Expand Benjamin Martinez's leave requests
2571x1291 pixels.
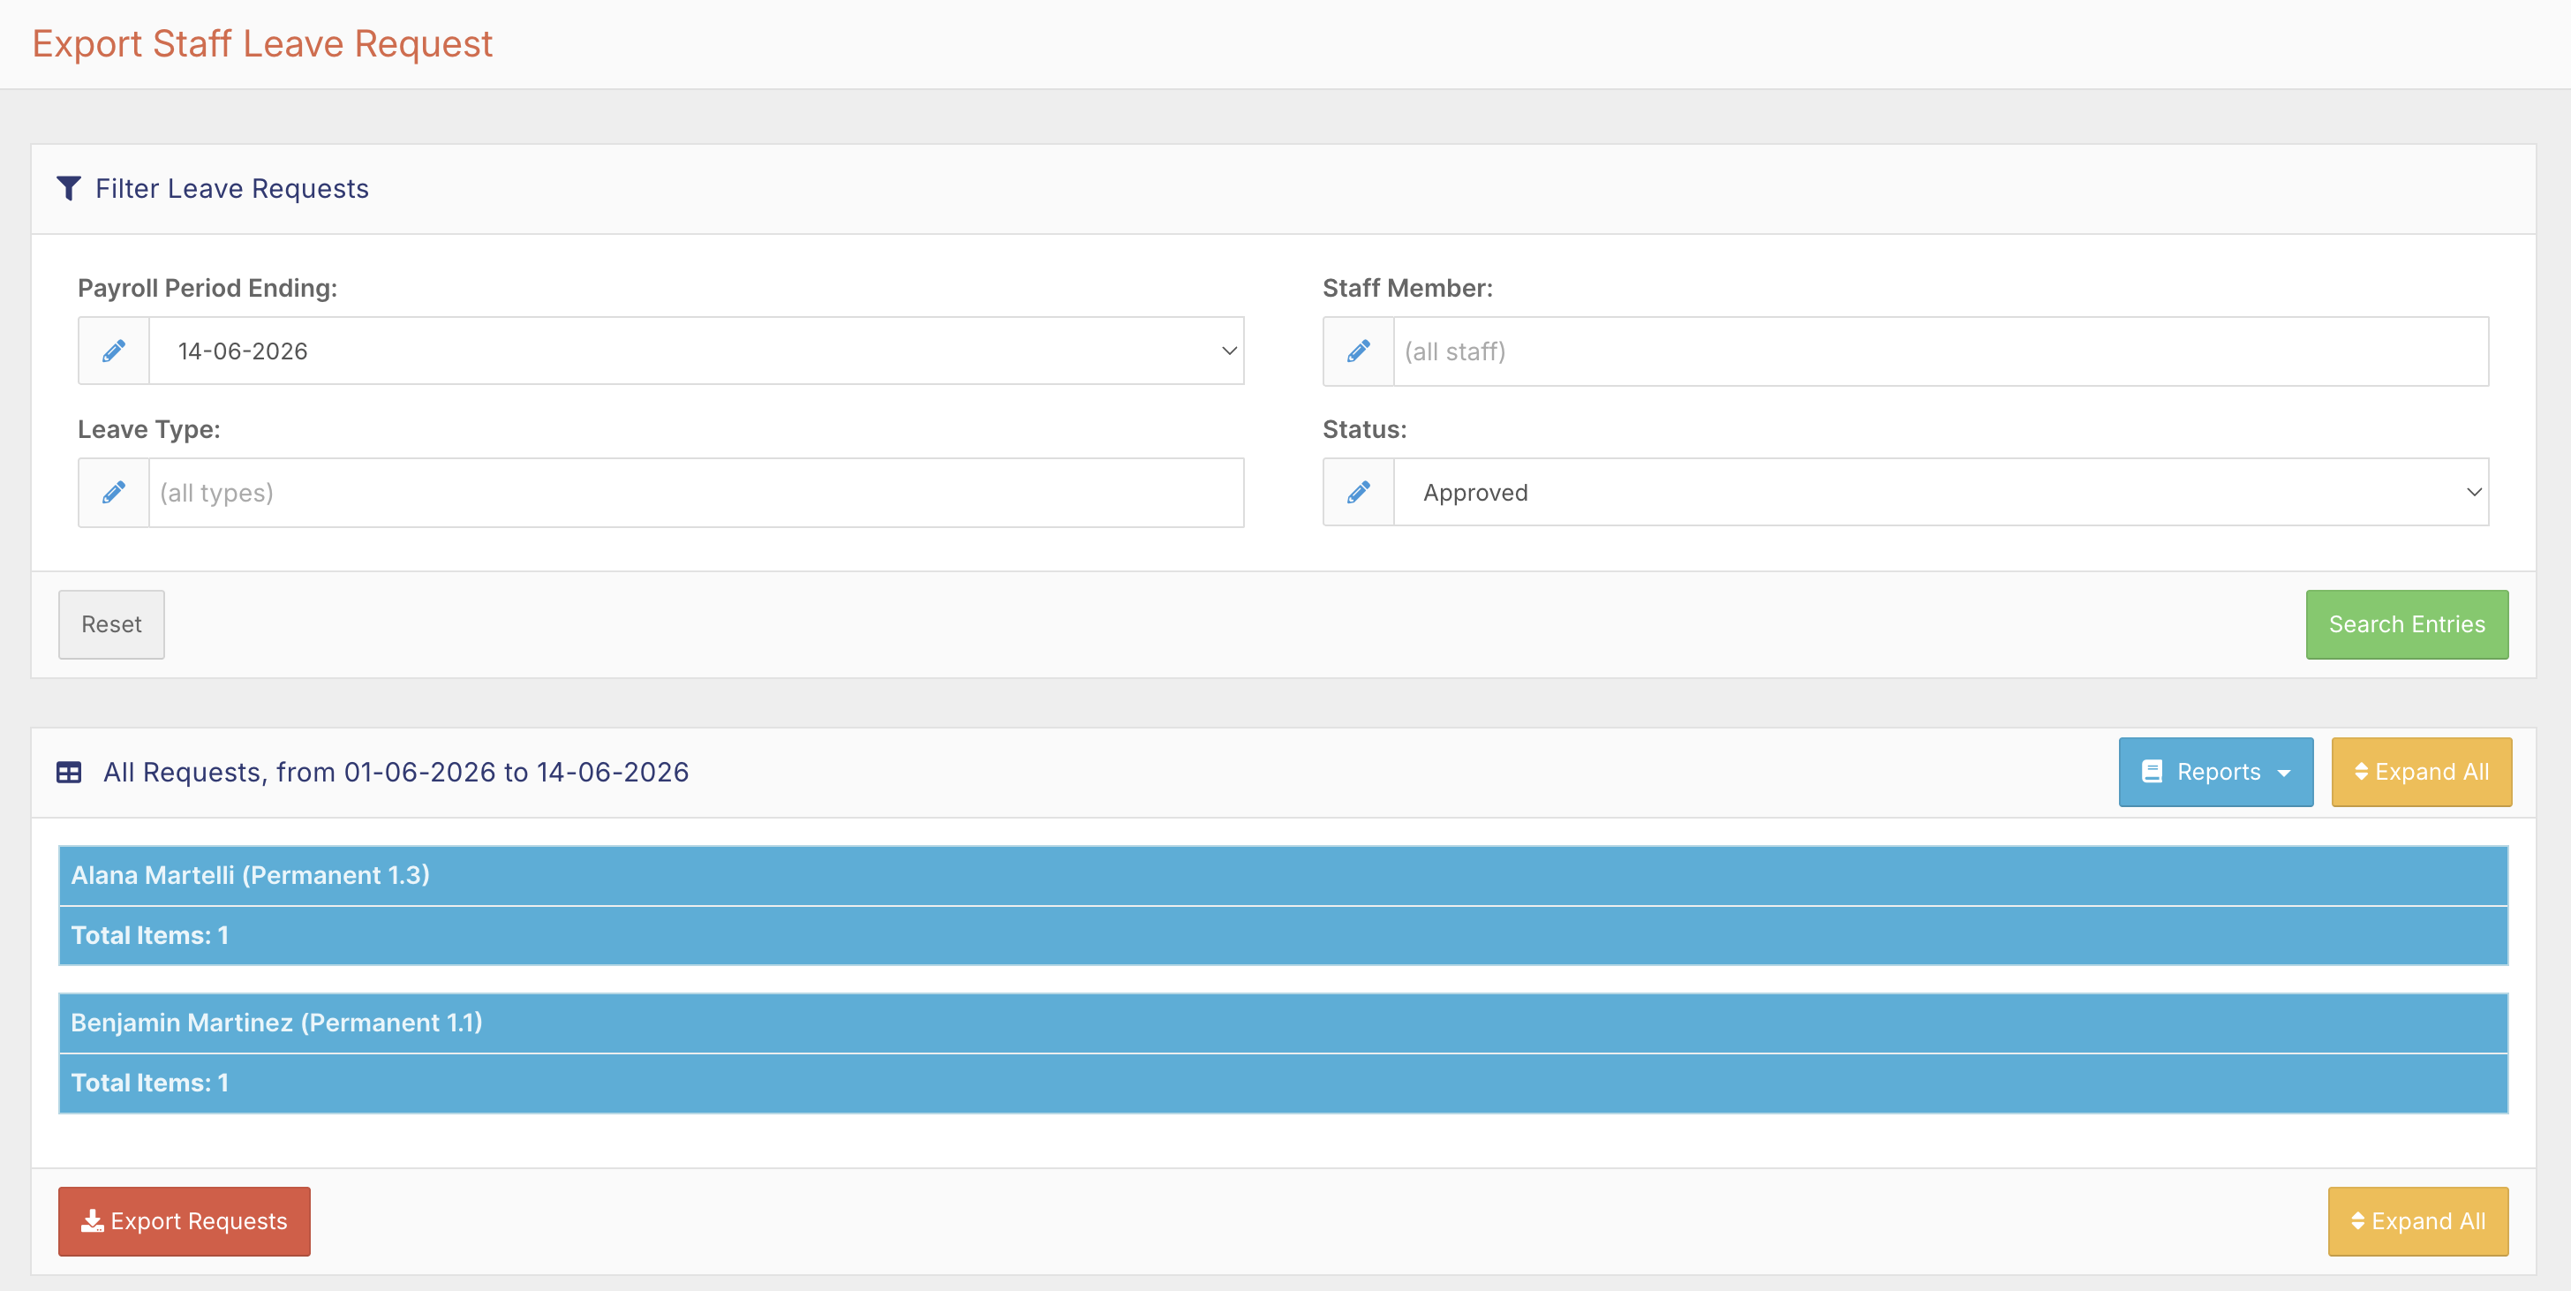tap(1284, 1023)
